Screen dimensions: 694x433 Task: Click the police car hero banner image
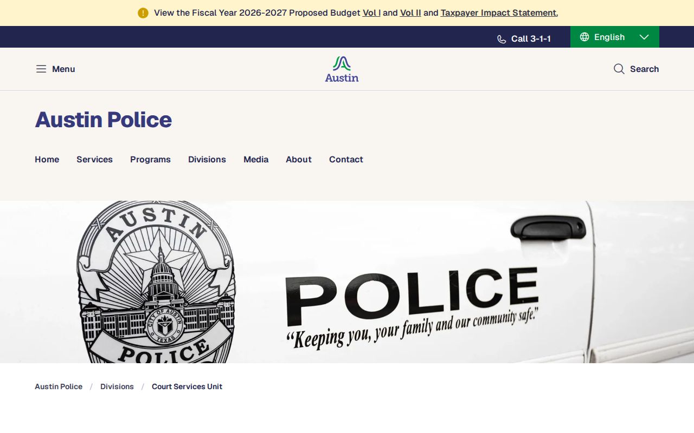pos(347,282)
